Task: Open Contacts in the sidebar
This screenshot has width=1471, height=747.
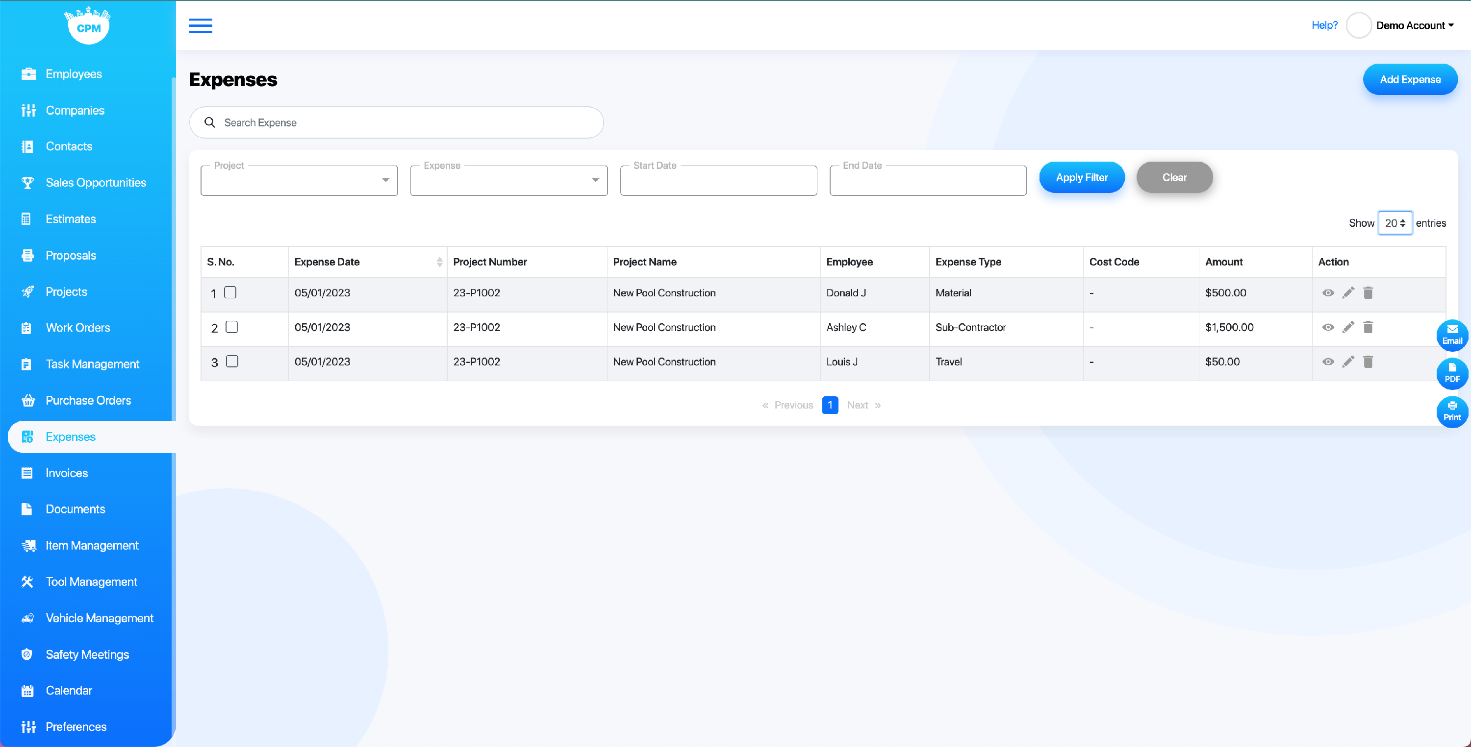Action: [x=69, y=146]
